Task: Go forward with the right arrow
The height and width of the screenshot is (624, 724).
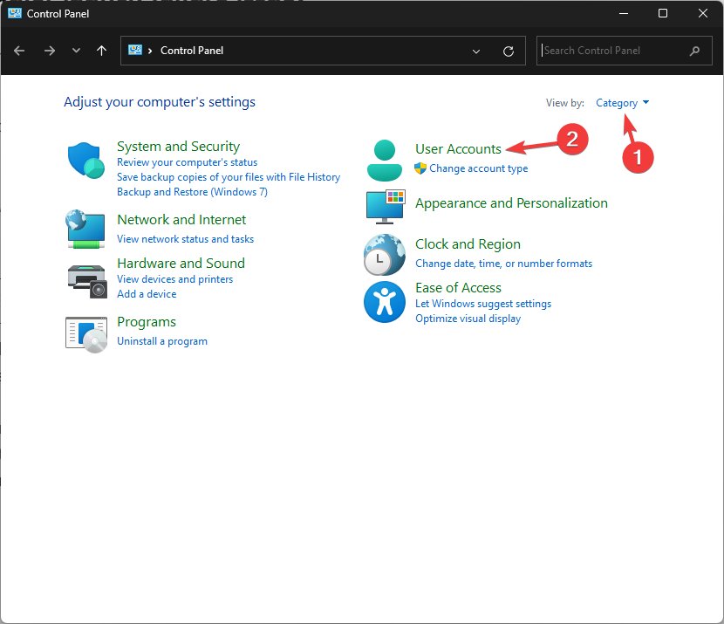Action: (49, 51)
